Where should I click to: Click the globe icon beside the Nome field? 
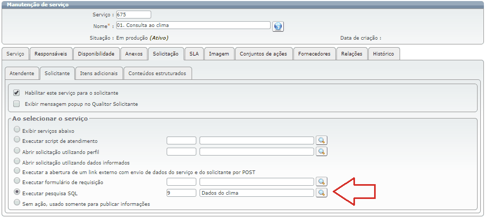[279, 26]
